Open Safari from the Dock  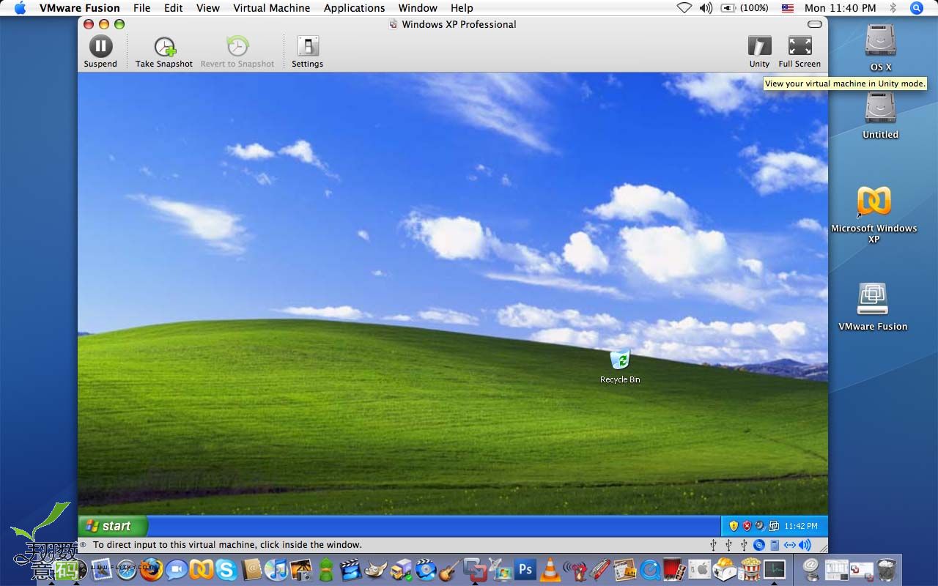click(126, 569)
